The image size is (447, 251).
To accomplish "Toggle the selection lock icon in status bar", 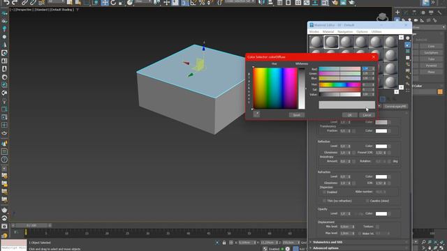I will (224, 243).
